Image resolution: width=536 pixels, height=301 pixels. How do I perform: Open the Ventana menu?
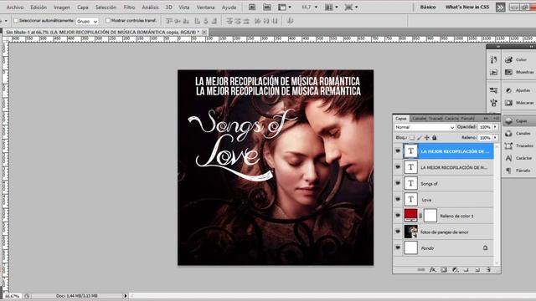click(205, 8)
